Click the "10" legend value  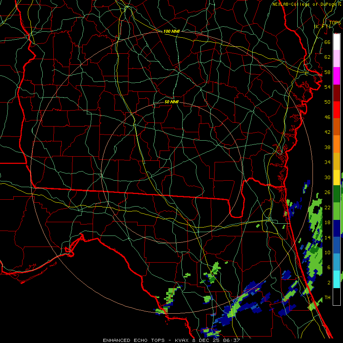(327, 252)
